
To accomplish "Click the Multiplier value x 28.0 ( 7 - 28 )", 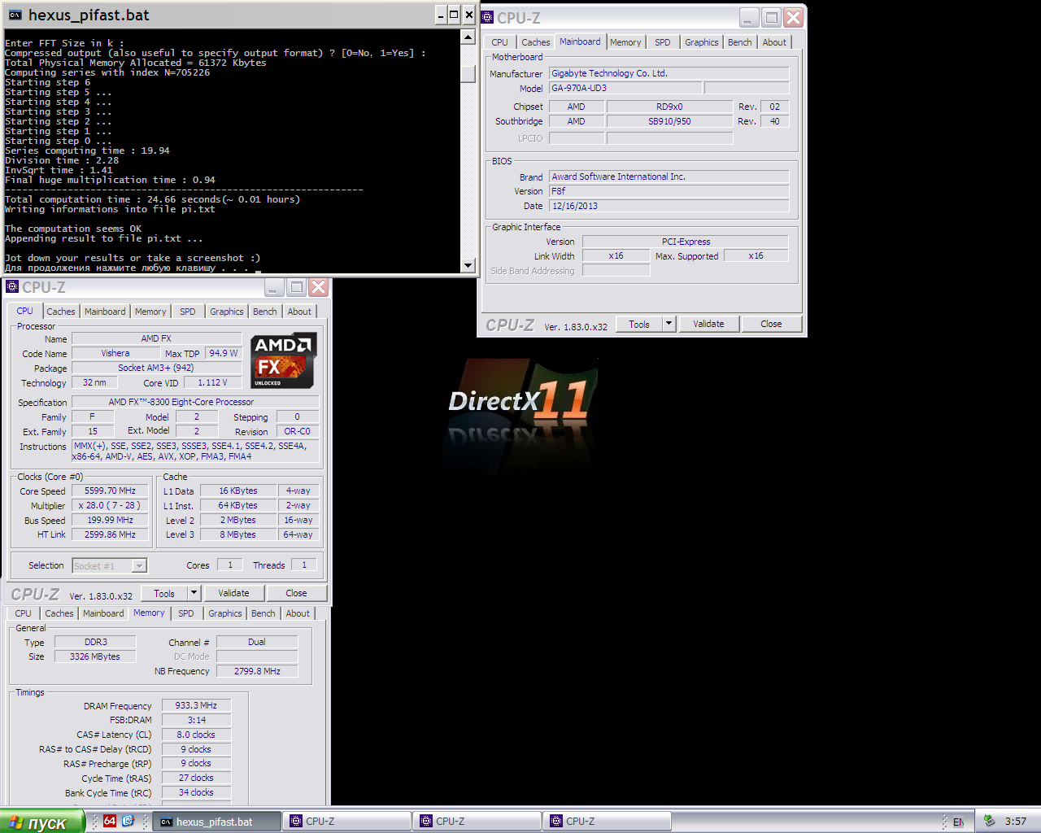I will click(110, 505).
